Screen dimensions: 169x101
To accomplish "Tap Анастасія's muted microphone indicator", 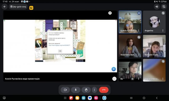I will click(139, 37).
